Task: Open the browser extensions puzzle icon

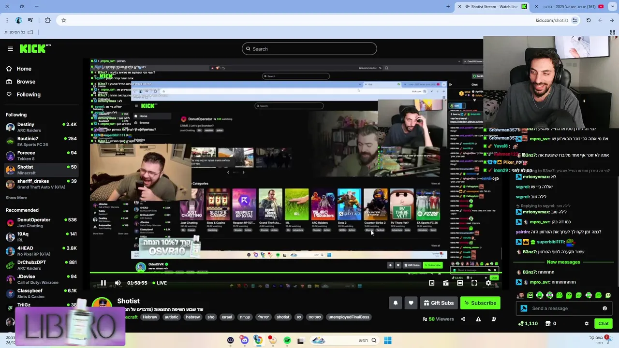Action: coord(47,20)
